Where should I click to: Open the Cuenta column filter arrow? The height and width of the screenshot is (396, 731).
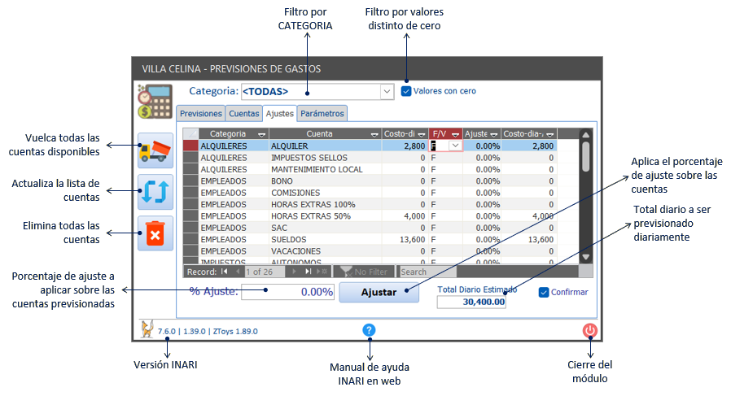click(374, 134)
